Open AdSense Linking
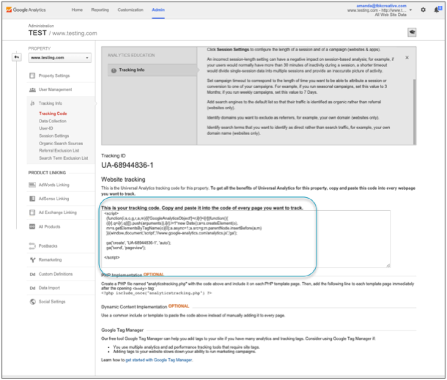The width and height of the screenshot is (447, 380). pyautogui.click(x=54, y=199)
